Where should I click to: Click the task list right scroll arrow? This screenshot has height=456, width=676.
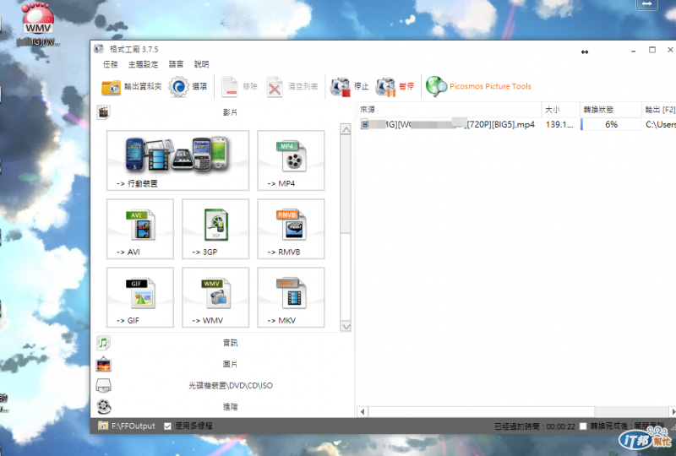673,411
